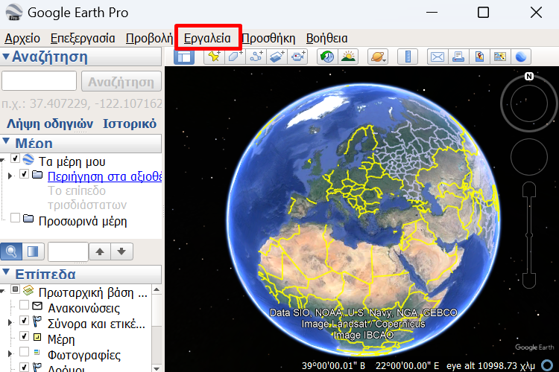The height and width of the screenshot is (372, 559).
Task: Open the Προσθήκη menu
Action: click(268, 38)
